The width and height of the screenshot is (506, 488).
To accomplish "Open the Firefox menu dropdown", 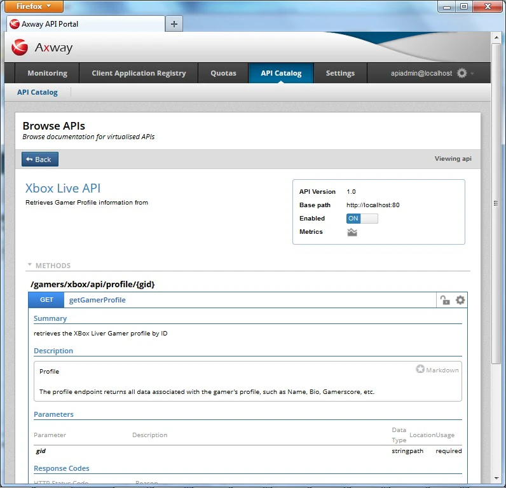I will (34, 6).
